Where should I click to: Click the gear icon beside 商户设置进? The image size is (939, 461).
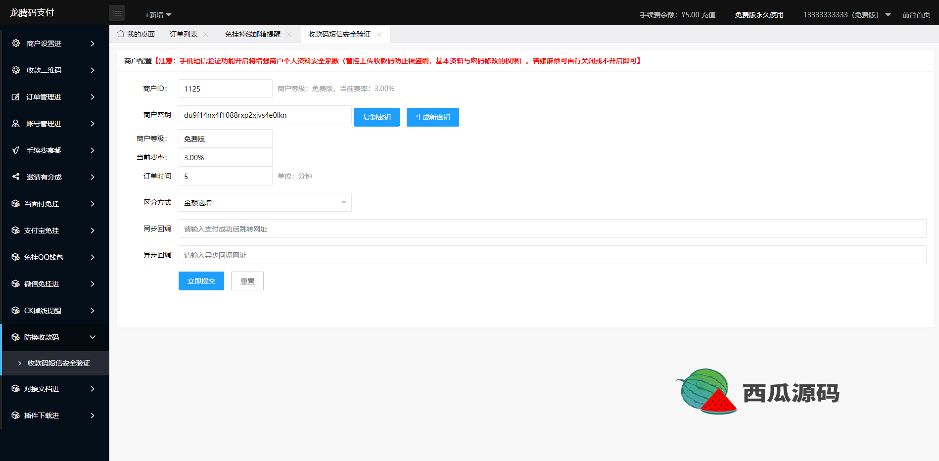pos(16,44)
